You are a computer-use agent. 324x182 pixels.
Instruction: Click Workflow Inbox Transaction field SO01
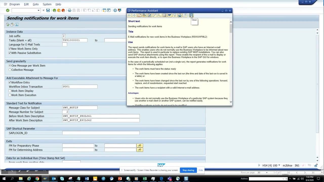click(80, 87)
